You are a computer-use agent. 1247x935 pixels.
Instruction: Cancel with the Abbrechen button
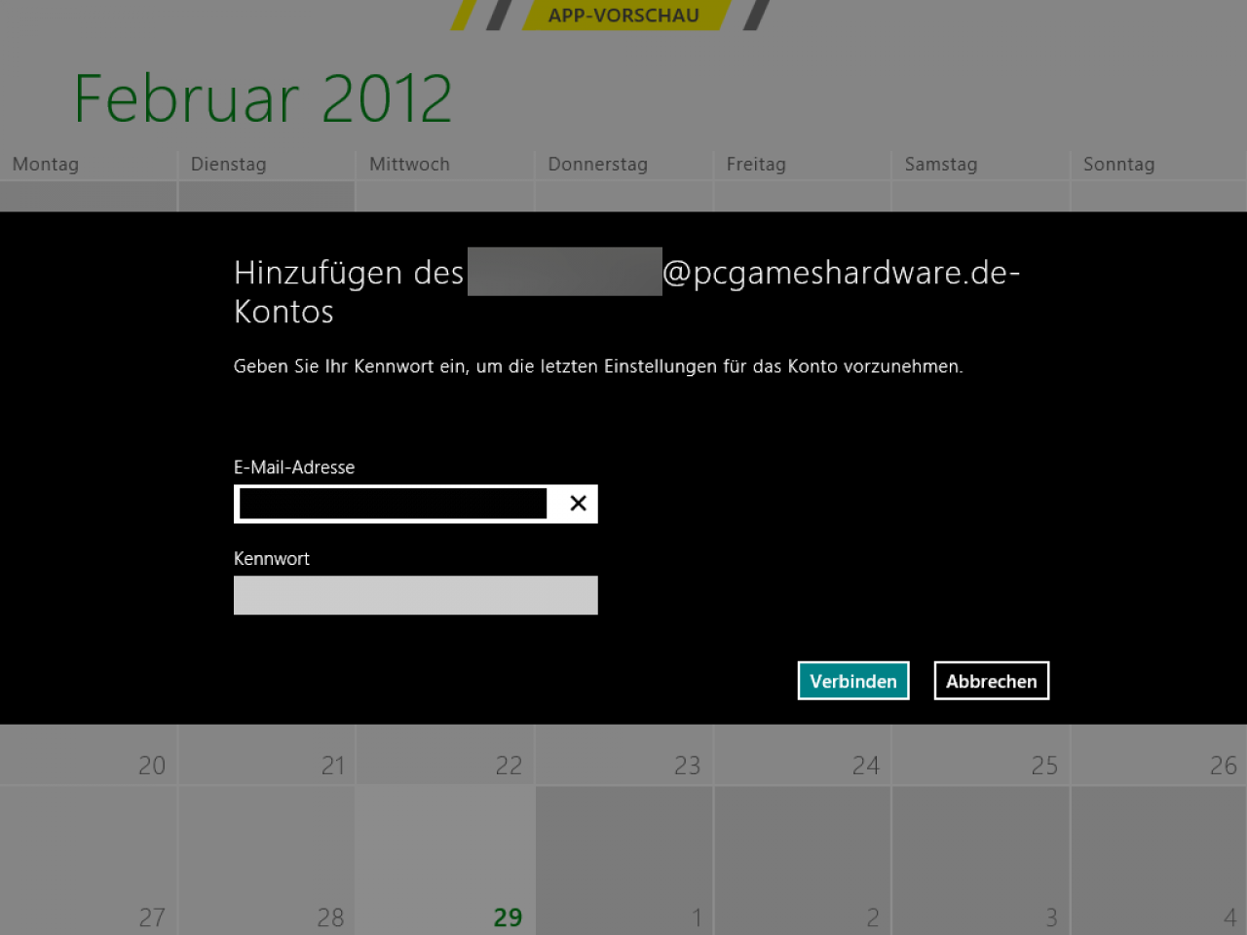click(992, 681)
